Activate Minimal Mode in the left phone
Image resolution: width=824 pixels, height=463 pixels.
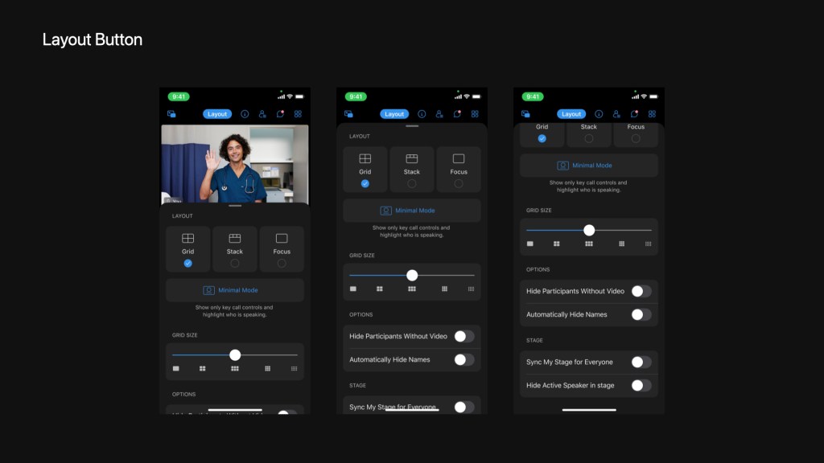pos(235,290)
